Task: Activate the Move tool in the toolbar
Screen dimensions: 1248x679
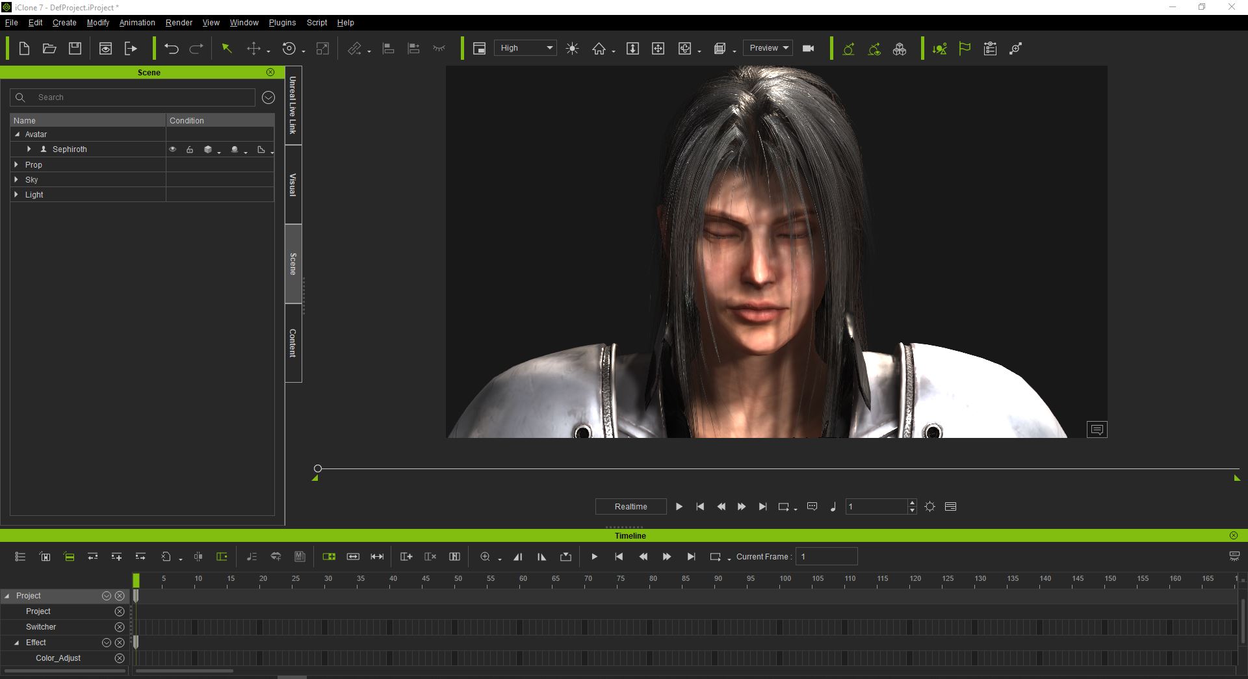Action: point(253,49)
